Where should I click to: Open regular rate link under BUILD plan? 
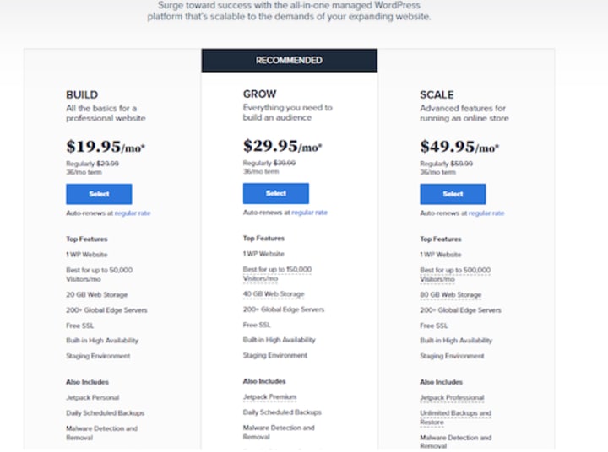coord(133,213)
